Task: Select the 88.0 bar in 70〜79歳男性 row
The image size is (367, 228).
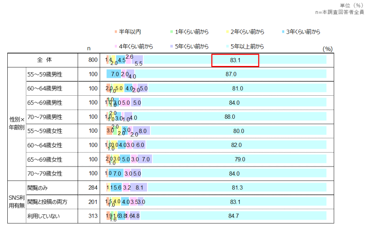Action: point(230,117)
